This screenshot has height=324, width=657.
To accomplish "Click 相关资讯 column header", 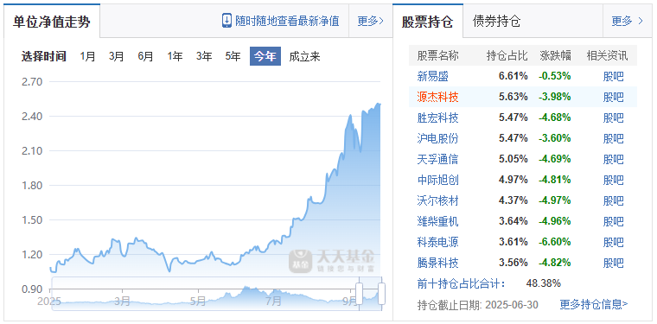I will pos(607,55).
